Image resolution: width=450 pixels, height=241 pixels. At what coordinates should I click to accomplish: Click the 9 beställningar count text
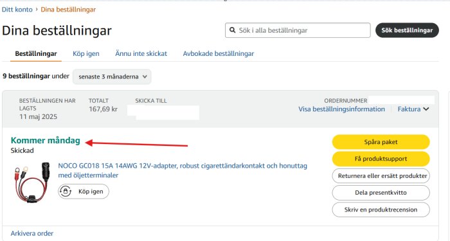(26, 76)
